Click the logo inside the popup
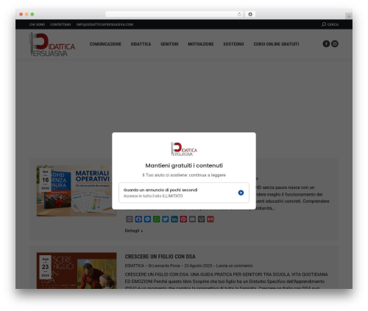 click(184, 149)
